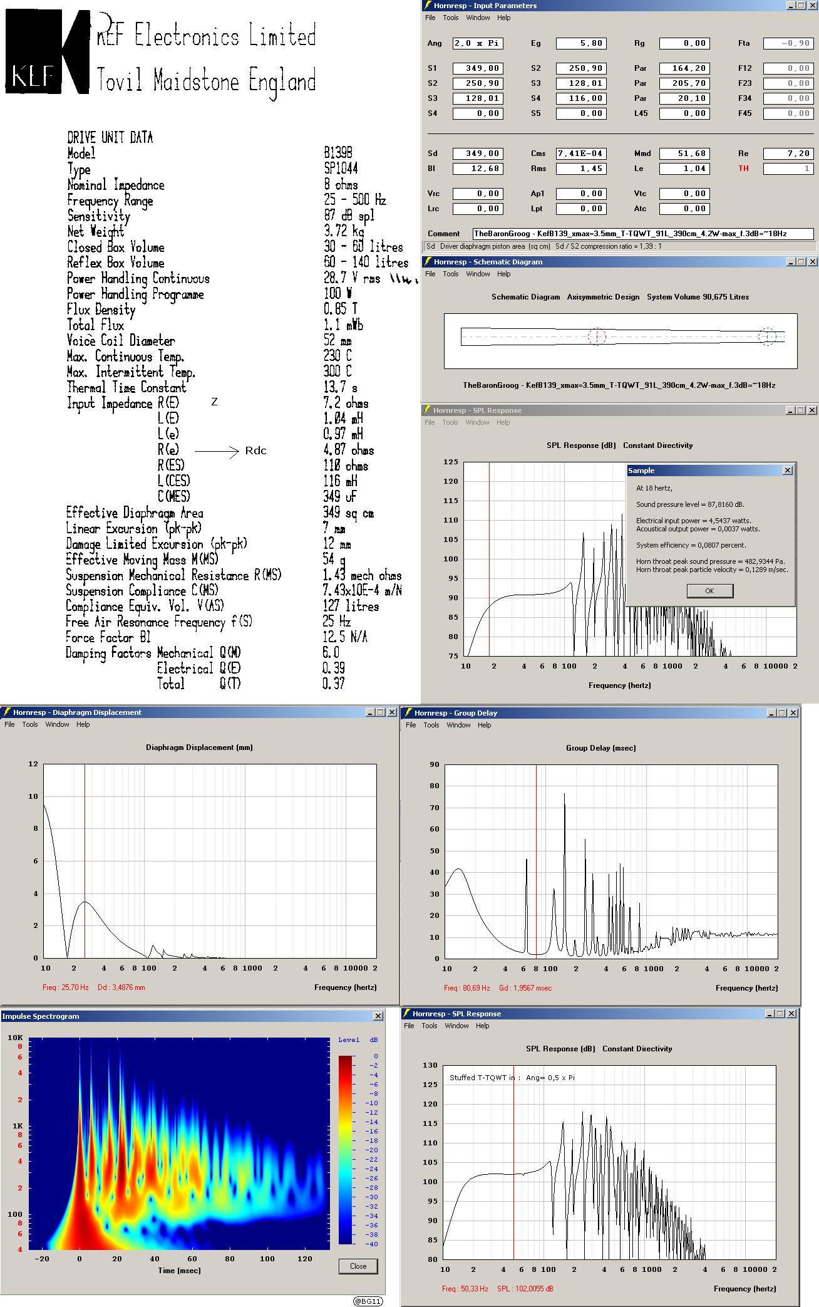
Task: Click the Atc value field
Action: pyautogui.click(x=684, y=209)
